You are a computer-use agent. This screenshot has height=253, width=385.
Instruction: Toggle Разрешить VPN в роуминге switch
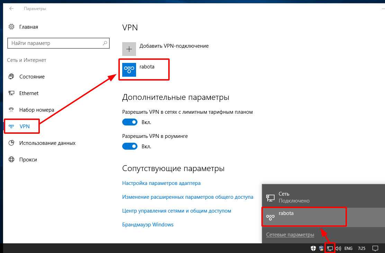point(130,146)
